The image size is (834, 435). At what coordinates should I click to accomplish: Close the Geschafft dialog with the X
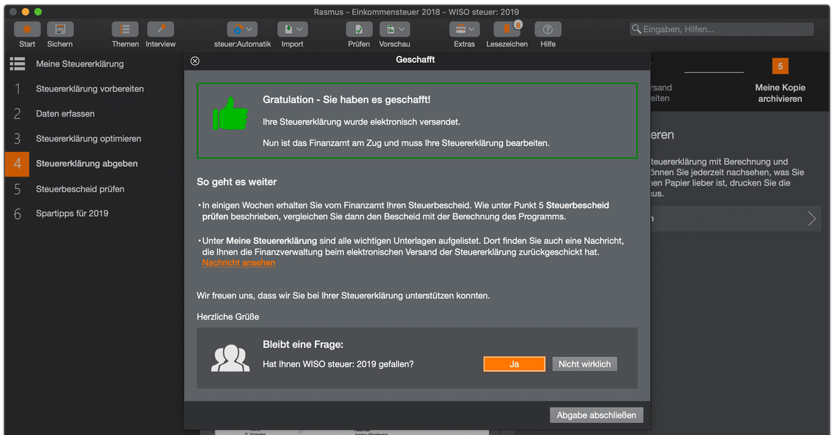coord(195,61)
